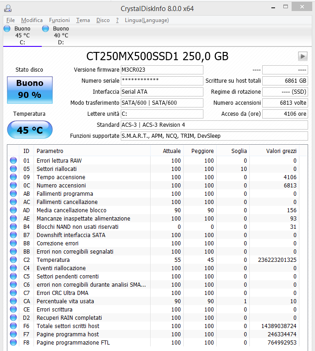The image size is (315, 351).
Task: Click status icon of Downshift interfaccia SATA row
Action: (13, 235)
